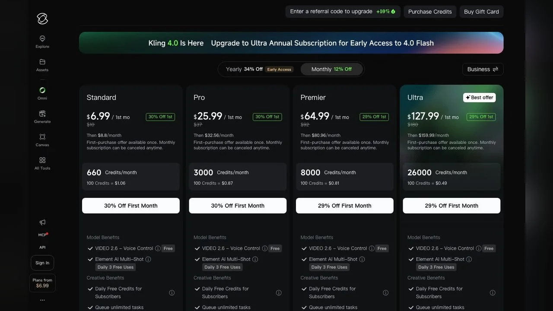Image resolution: width=553 pixels, height=311 pixels.
Task: Click Sign In button
Action: click(x=42, y=263)
